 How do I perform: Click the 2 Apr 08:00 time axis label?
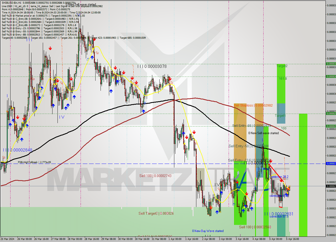(209, 239)
